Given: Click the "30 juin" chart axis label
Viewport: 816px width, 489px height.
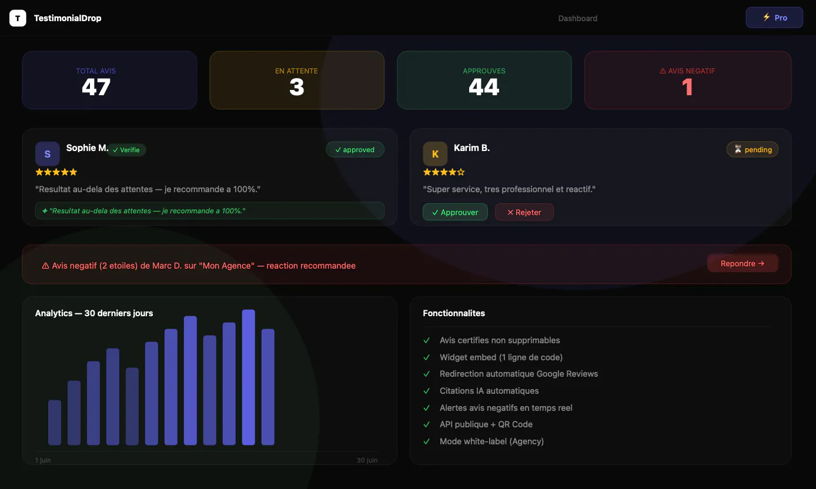Looking at the screenshot, I should pyautogui.click(x=367, y=460).
